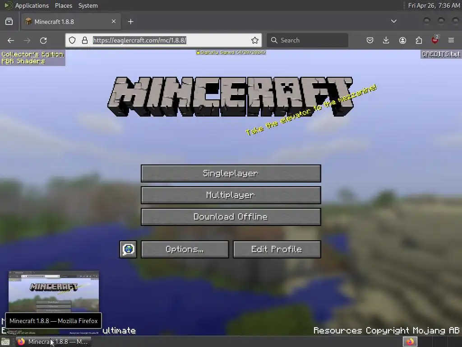Open the System menu

tap(88, 5)
